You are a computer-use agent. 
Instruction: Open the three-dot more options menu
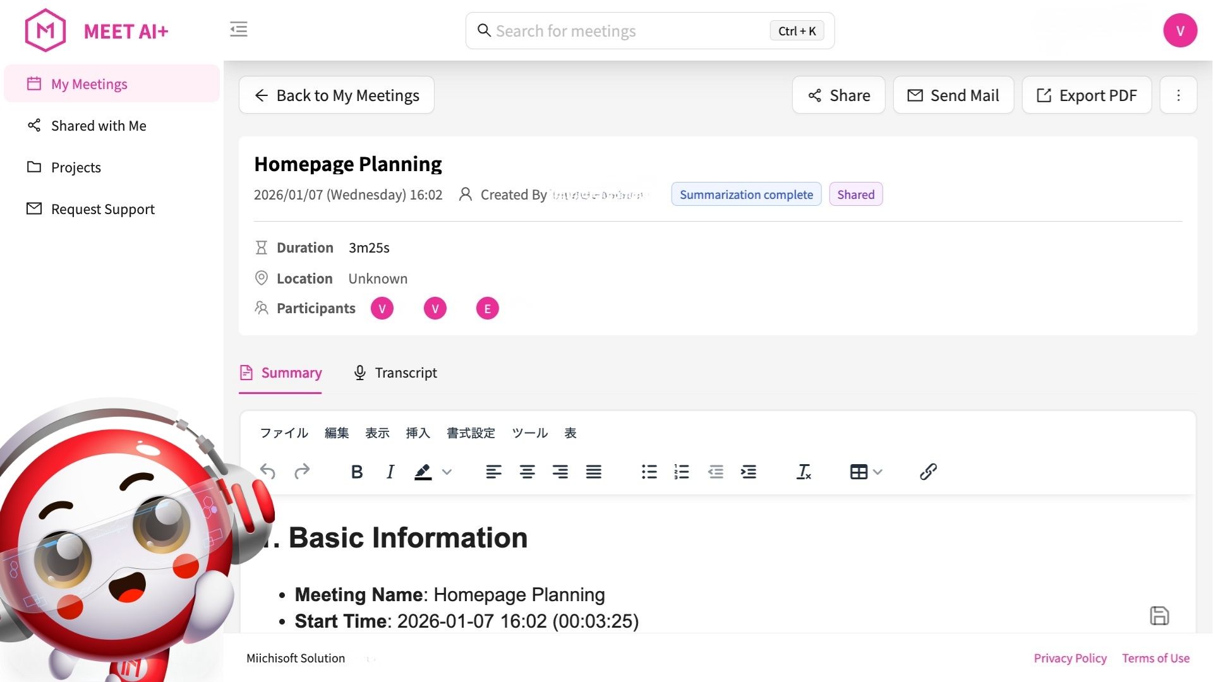(x=1178, y=95)
